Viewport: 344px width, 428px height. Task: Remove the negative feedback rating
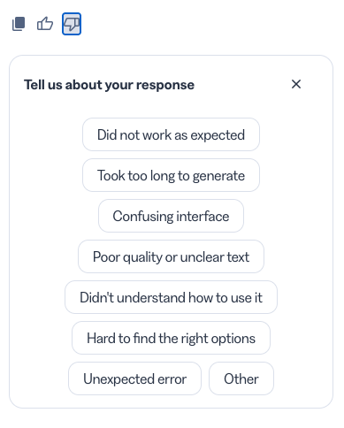click(x=72, y=24)
